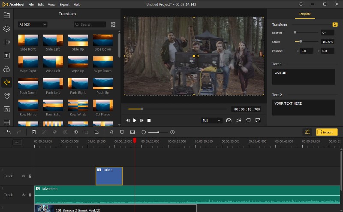Adjust the Rotate slider
The image size is (343, 212).
(x=306, y=33)
